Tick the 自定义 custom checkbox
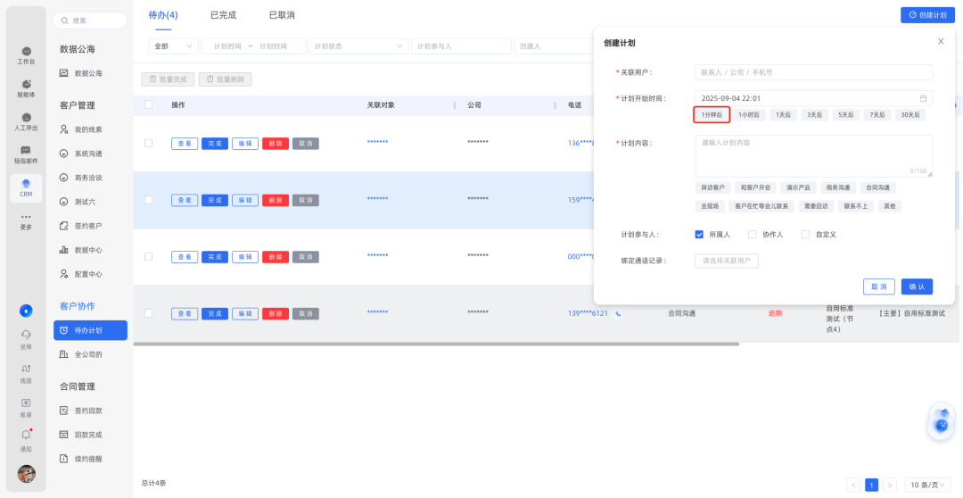 coord(805,235)
